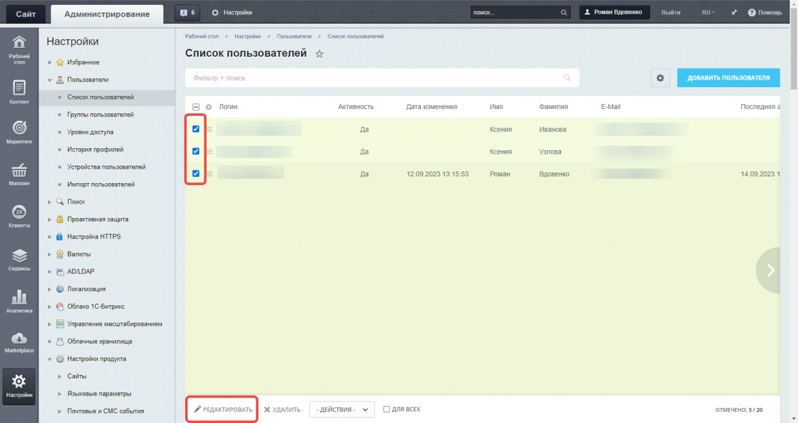Open Настройки in the top bar
This screenshot has width=798, height=423.
233,12
